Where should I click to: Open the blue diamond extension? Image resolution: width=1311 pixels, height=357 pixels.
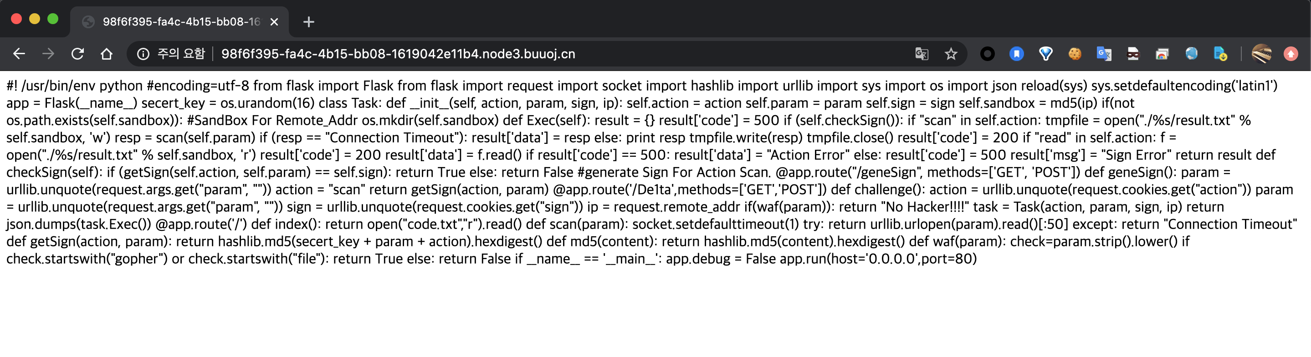point(1045,53)
